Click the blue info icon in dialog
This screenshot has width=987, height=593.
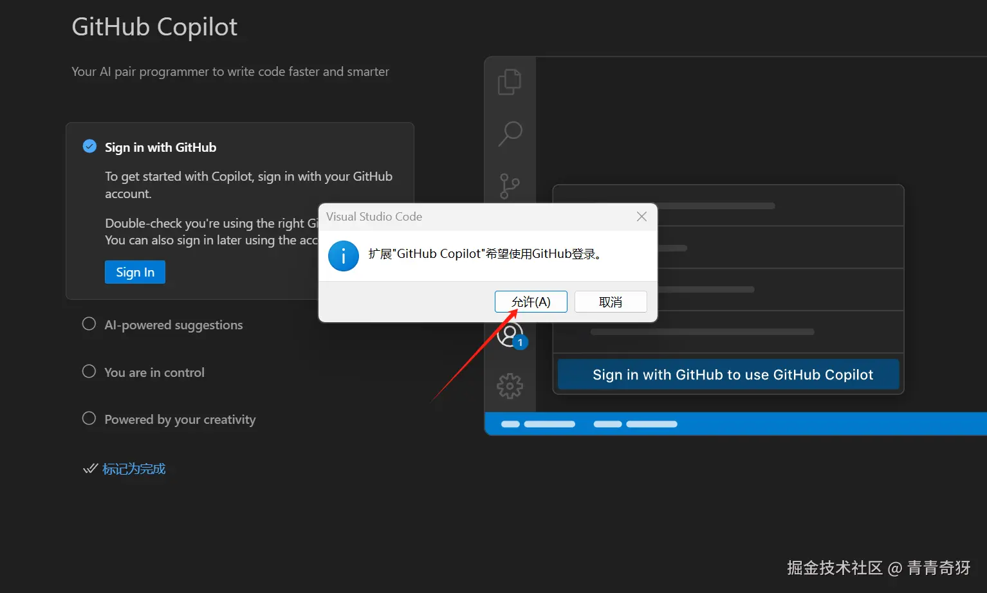344,256
